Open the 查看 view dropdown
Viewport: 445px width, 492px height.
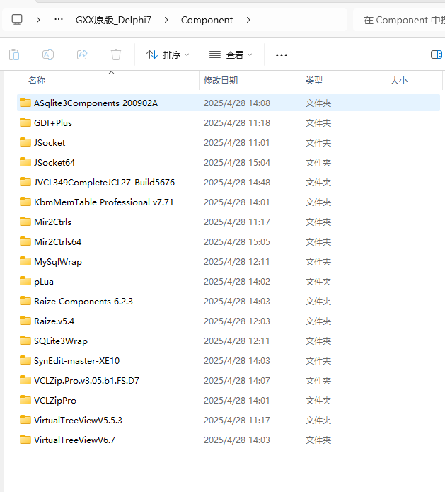click(231, 55)
